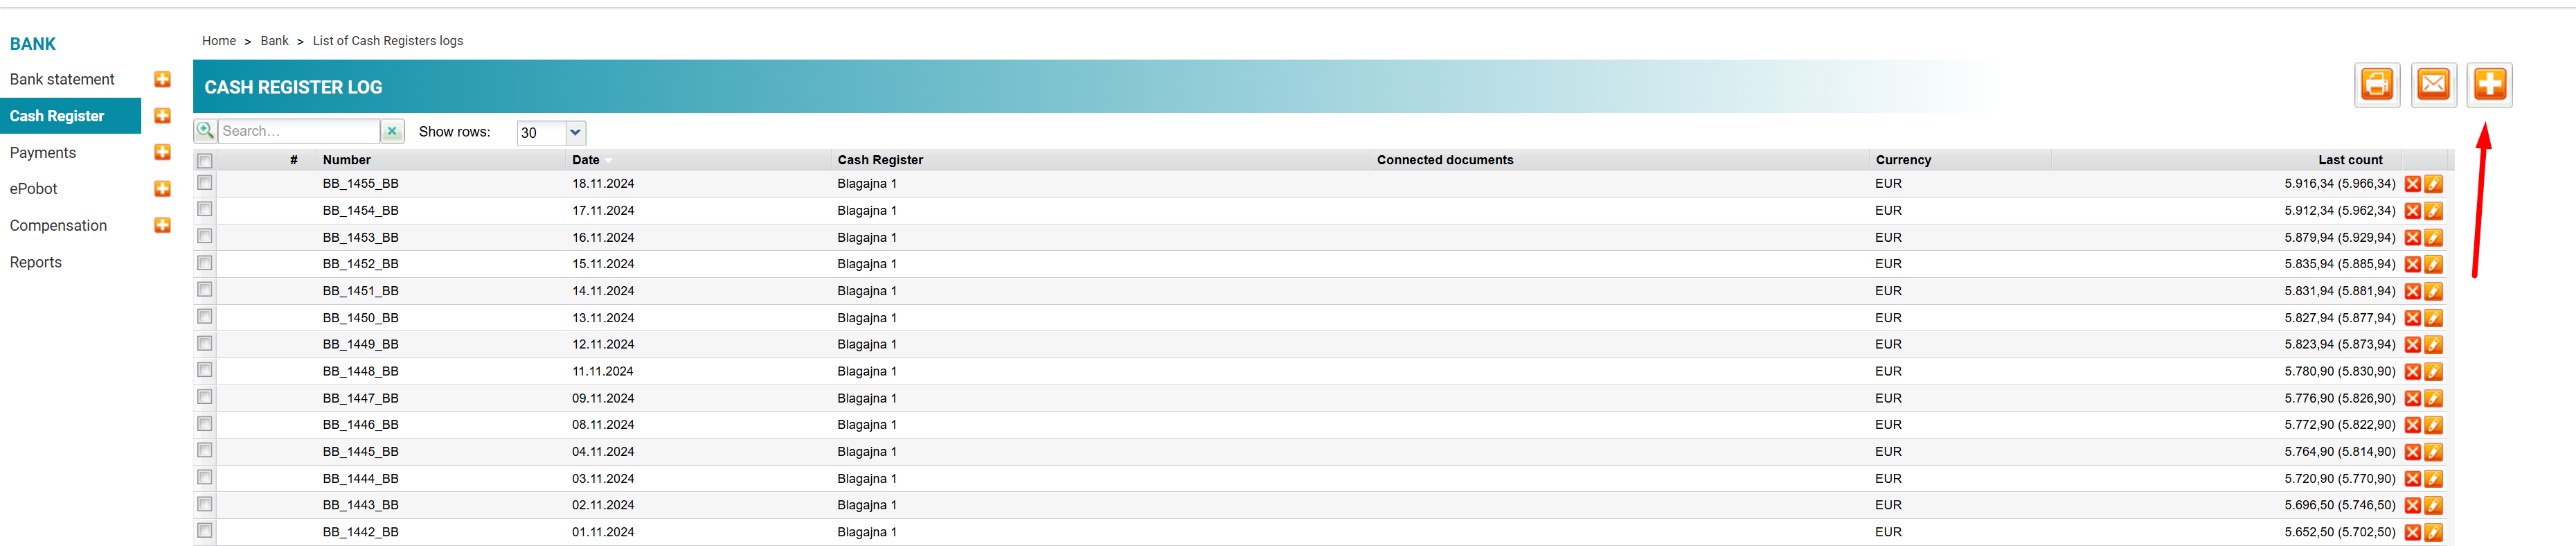Check the box for row BB_1454_BB

(205, 209)
